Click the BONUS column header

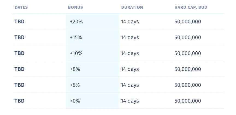pos(75,7)
